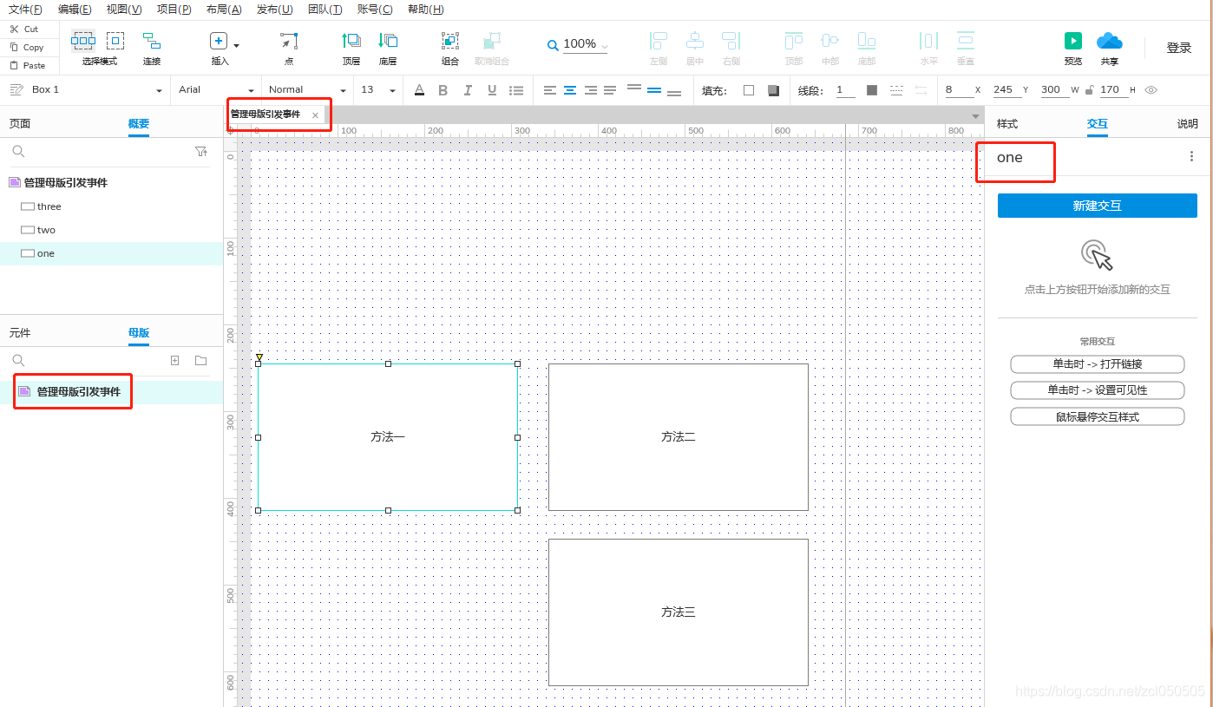
Task: Choose the 选择模式 intersect selection icon
Action: click(83, 41)
